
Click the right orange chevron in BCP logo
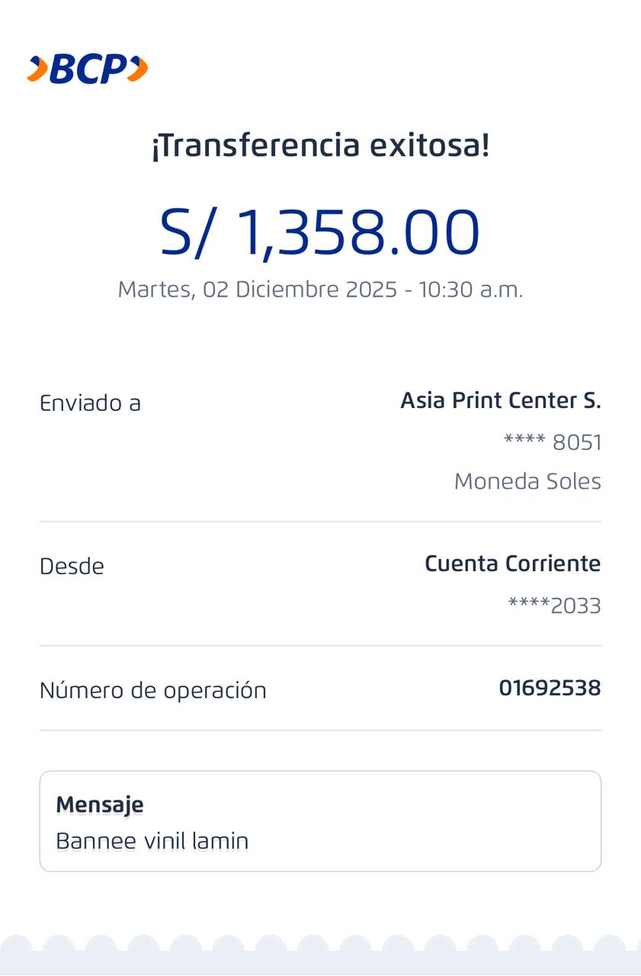(x=137, y=69)
